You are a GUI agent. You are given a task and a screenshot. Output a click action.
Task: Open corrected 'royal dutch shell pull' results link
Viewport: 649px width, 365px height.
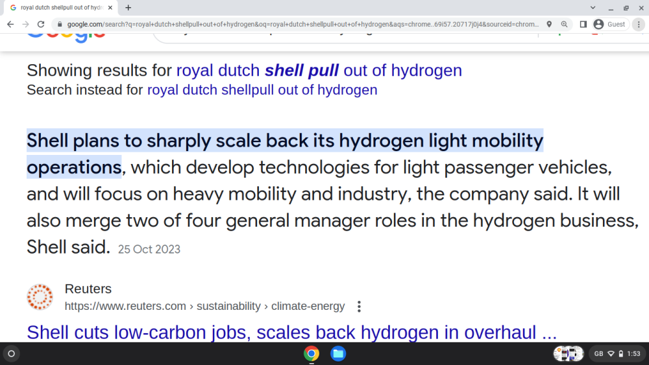pos(319,70)
